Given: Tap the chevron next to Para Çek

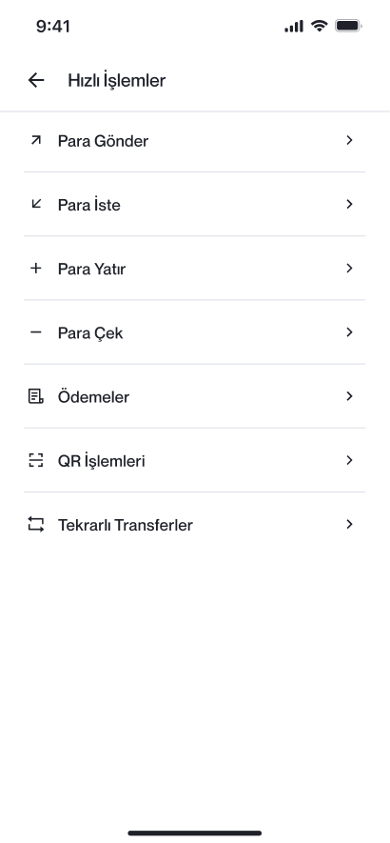Looking at the screenshot, I should coord(350,332).
